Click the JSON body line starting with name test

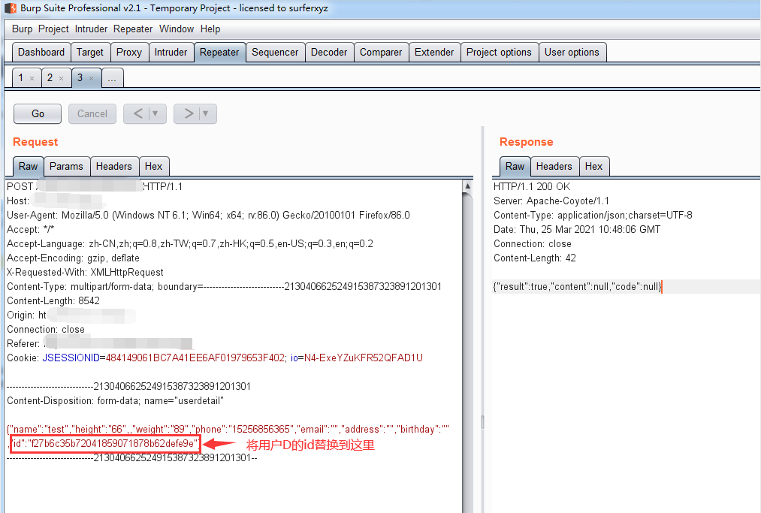(228, 430)
